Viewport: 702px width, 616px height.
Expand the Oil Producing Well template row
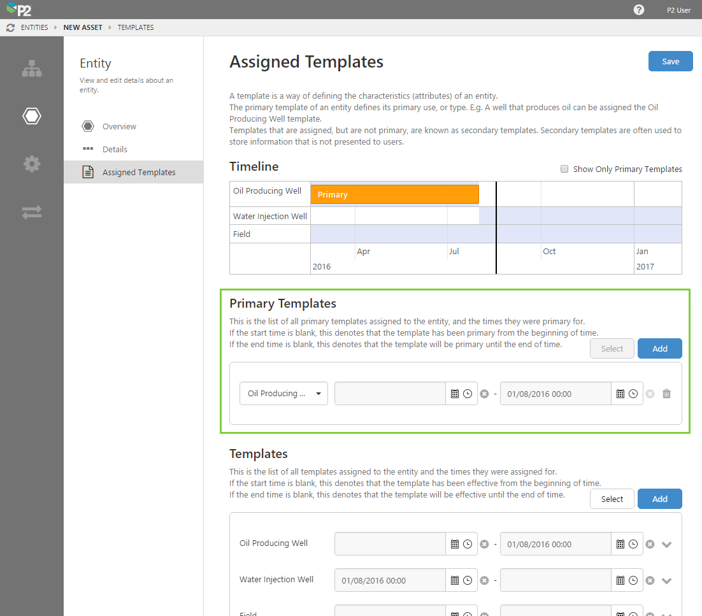(x=667, y=544)
